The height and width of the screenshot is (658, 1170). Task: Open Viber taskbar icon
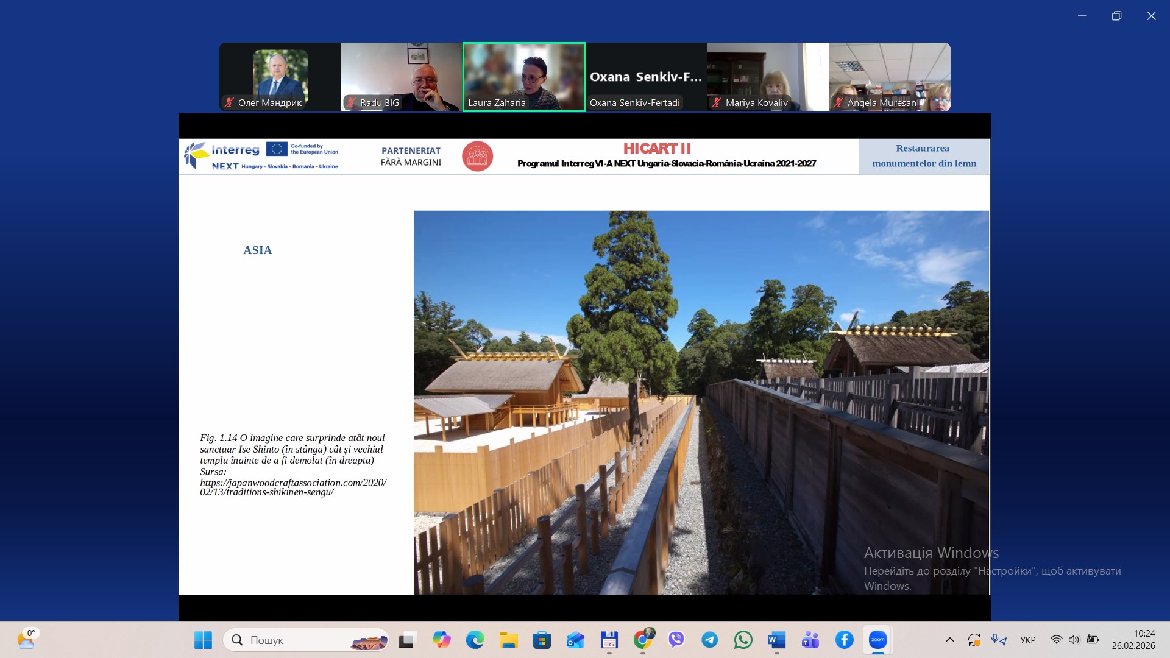point(676,640)
